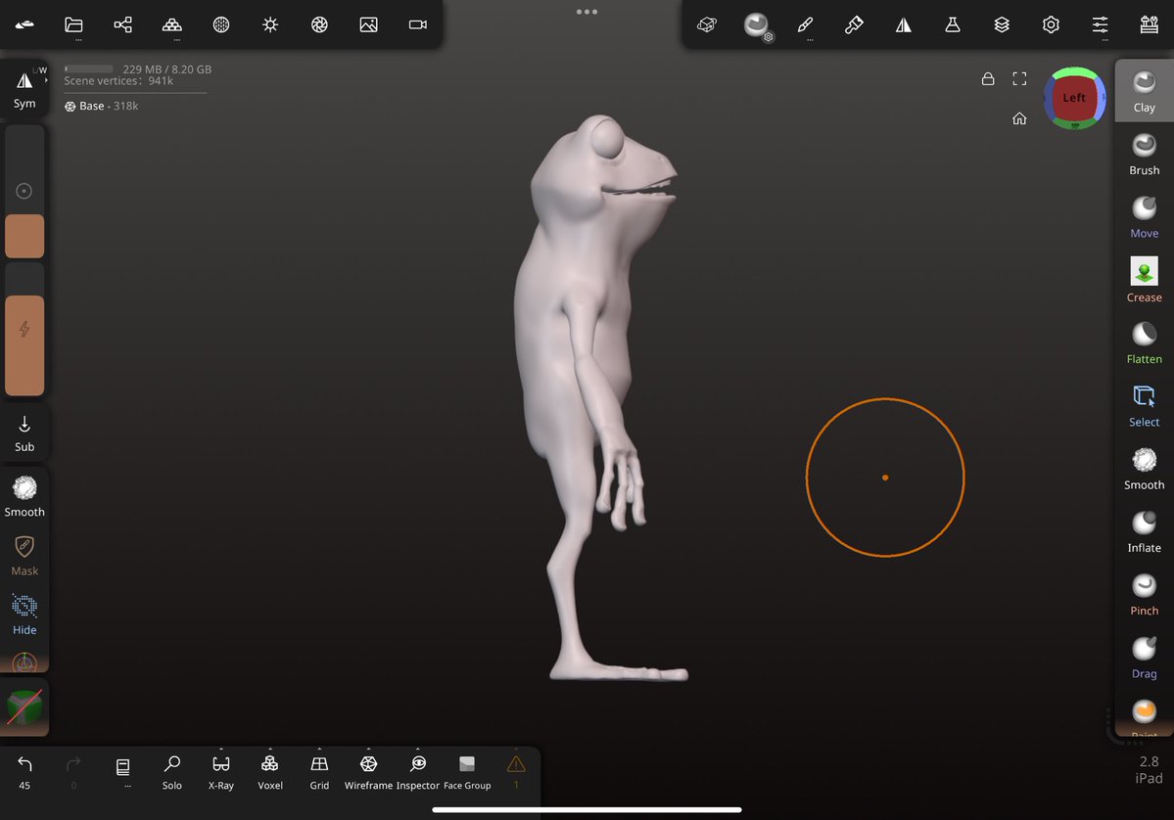This screenshot has width=1174, height=820.
Task: Open the scene list document icon
Action: pos(122,767)
